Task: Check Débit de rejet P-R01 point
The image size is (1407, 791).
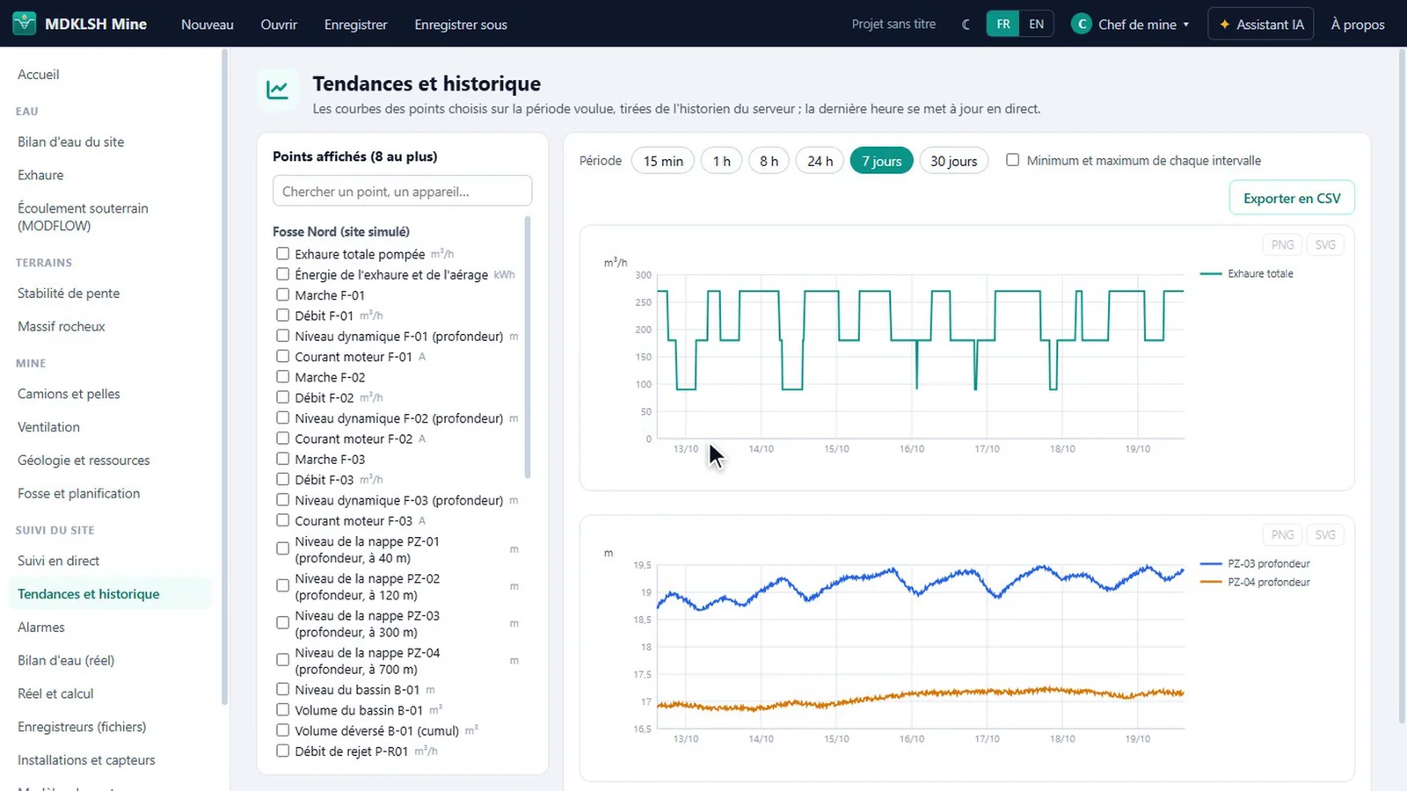Action: pyautogui.click(x=282, y=751)
